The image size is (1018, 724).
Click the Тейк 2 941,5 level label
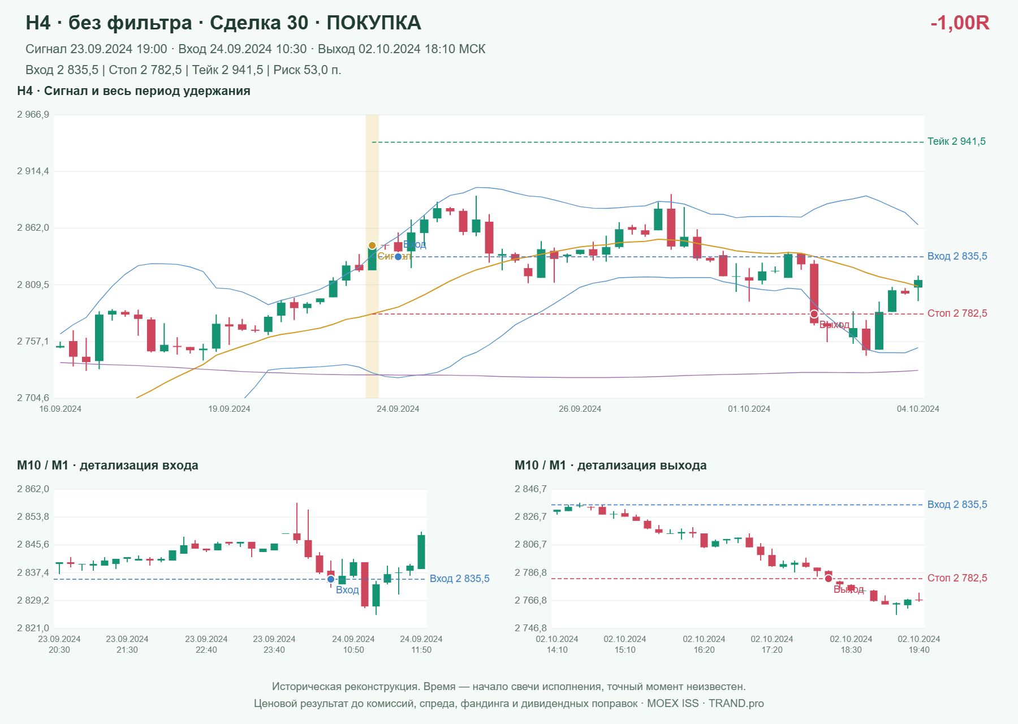[x=956, y=141]
